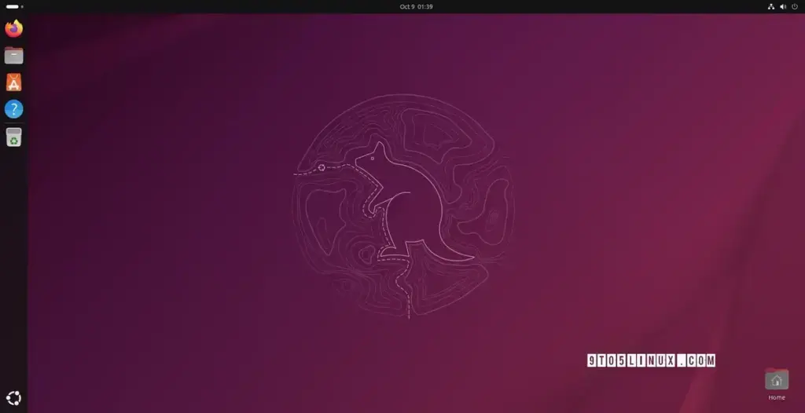
Task: Show Applications with Ubuntu logo button
Action: (14, 398)
